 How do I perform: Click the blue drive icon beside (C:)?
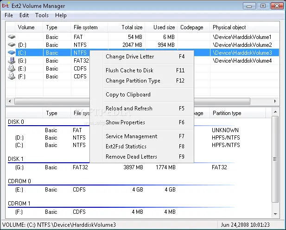click(x=11, y=53)
